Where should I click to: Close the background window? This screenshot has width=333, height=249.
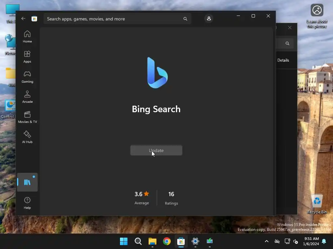pos(290,28)
